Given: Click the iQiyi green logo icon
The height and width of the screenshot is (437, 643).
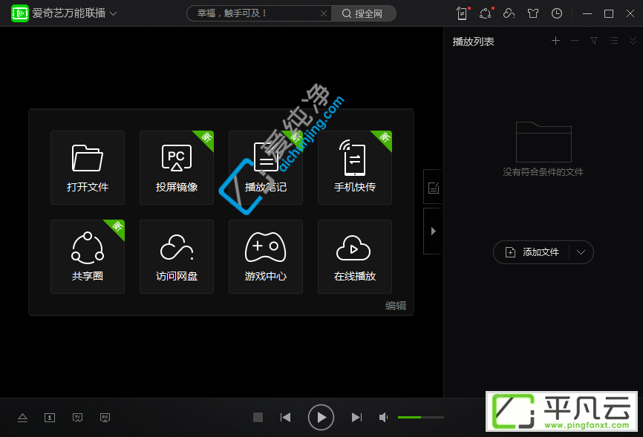Looking at the screenshot, I should tap(20, 13).
